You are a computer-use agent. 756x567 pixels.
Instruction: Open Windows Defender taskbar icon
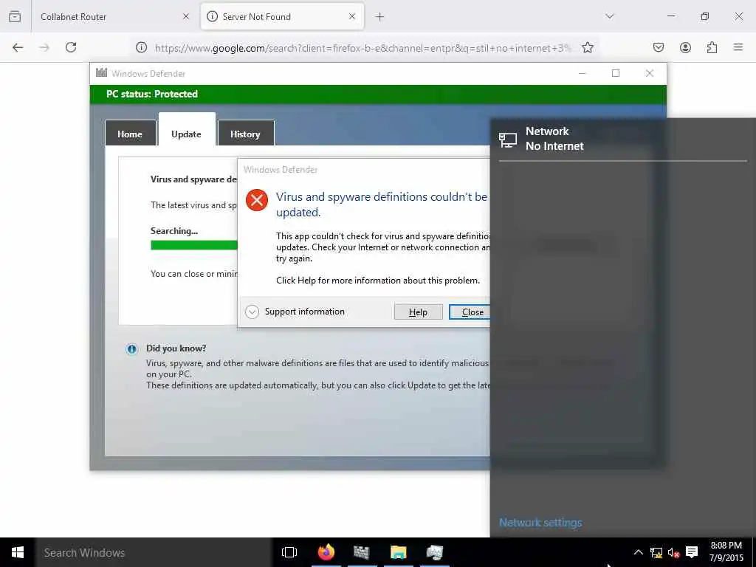[x=361, y=552]
